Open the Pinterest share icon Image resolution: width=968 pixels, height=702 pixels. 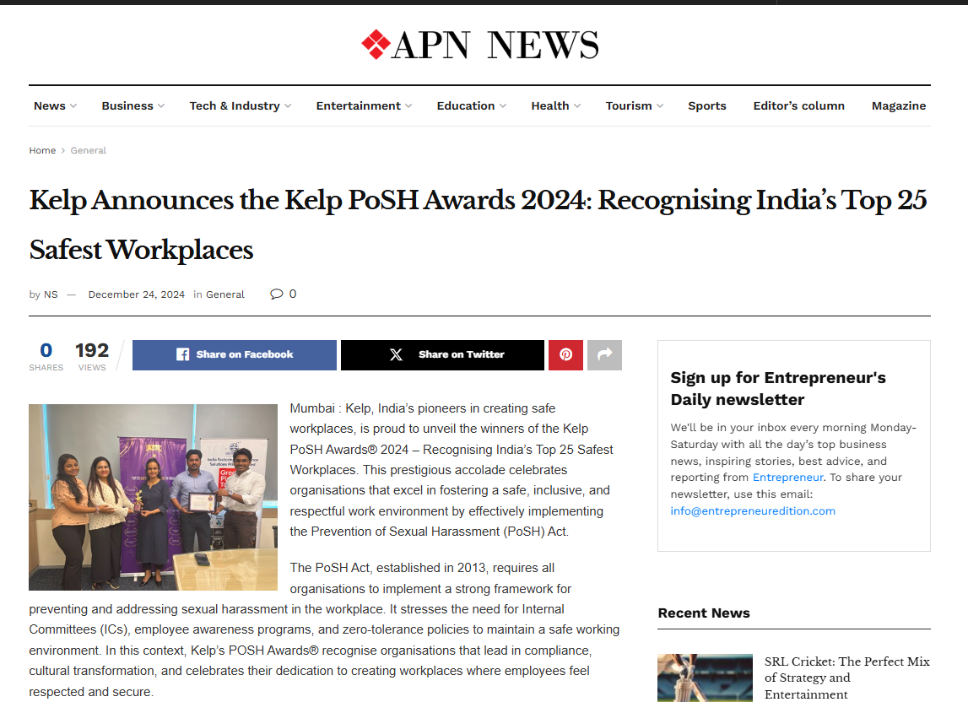coord(565,355)
